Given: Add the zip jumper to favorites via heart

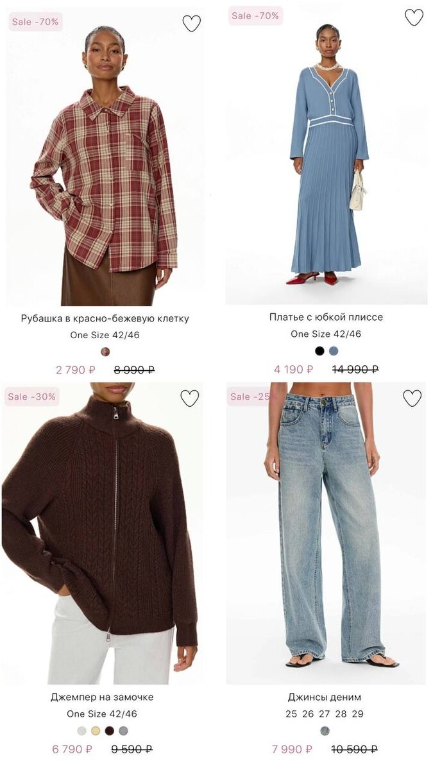Looking at the screenshot, I should pyautogui.click(x=189, y=398).
